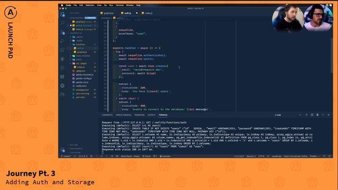Open index.js under src/pages
This screenshot has width=338, height=190.
coord(81,67)
